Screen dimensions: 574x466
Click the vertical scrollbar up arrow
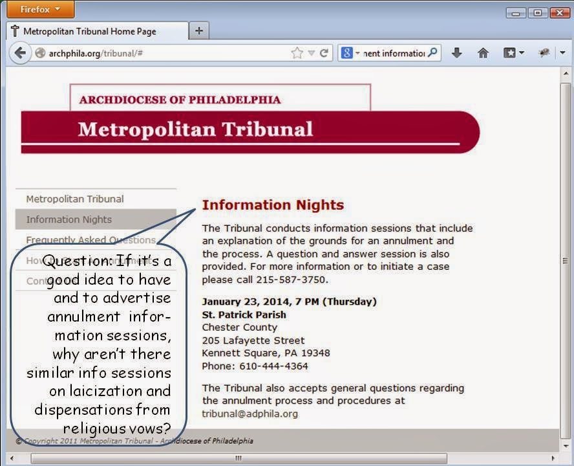[x=566, y=73]
